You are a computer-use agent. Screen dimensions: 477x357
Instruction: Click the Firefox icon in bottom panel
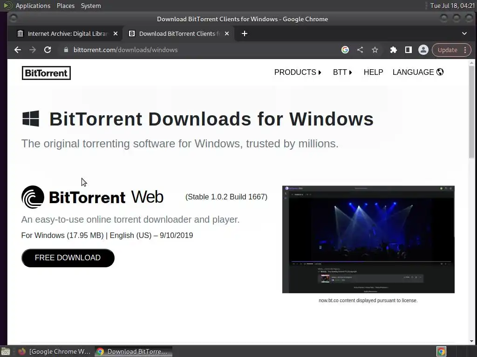pos(22,351)
